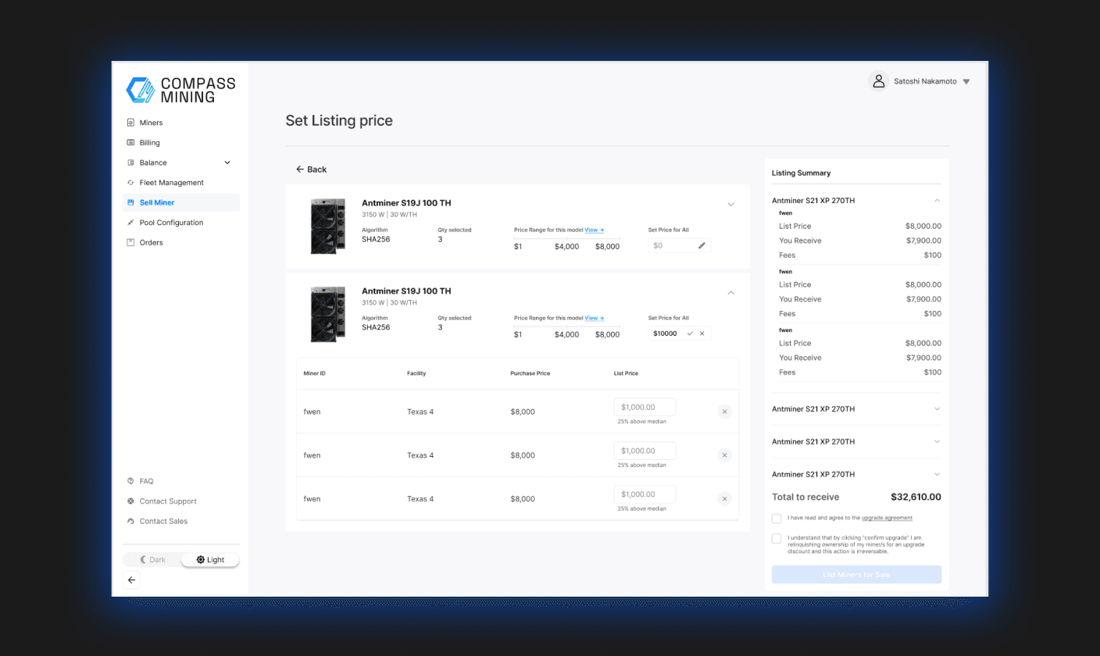Click the collapse sidebar arrow icon

131,579
